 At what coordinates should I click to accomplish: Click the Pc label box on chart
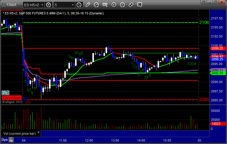click(5, 93)
